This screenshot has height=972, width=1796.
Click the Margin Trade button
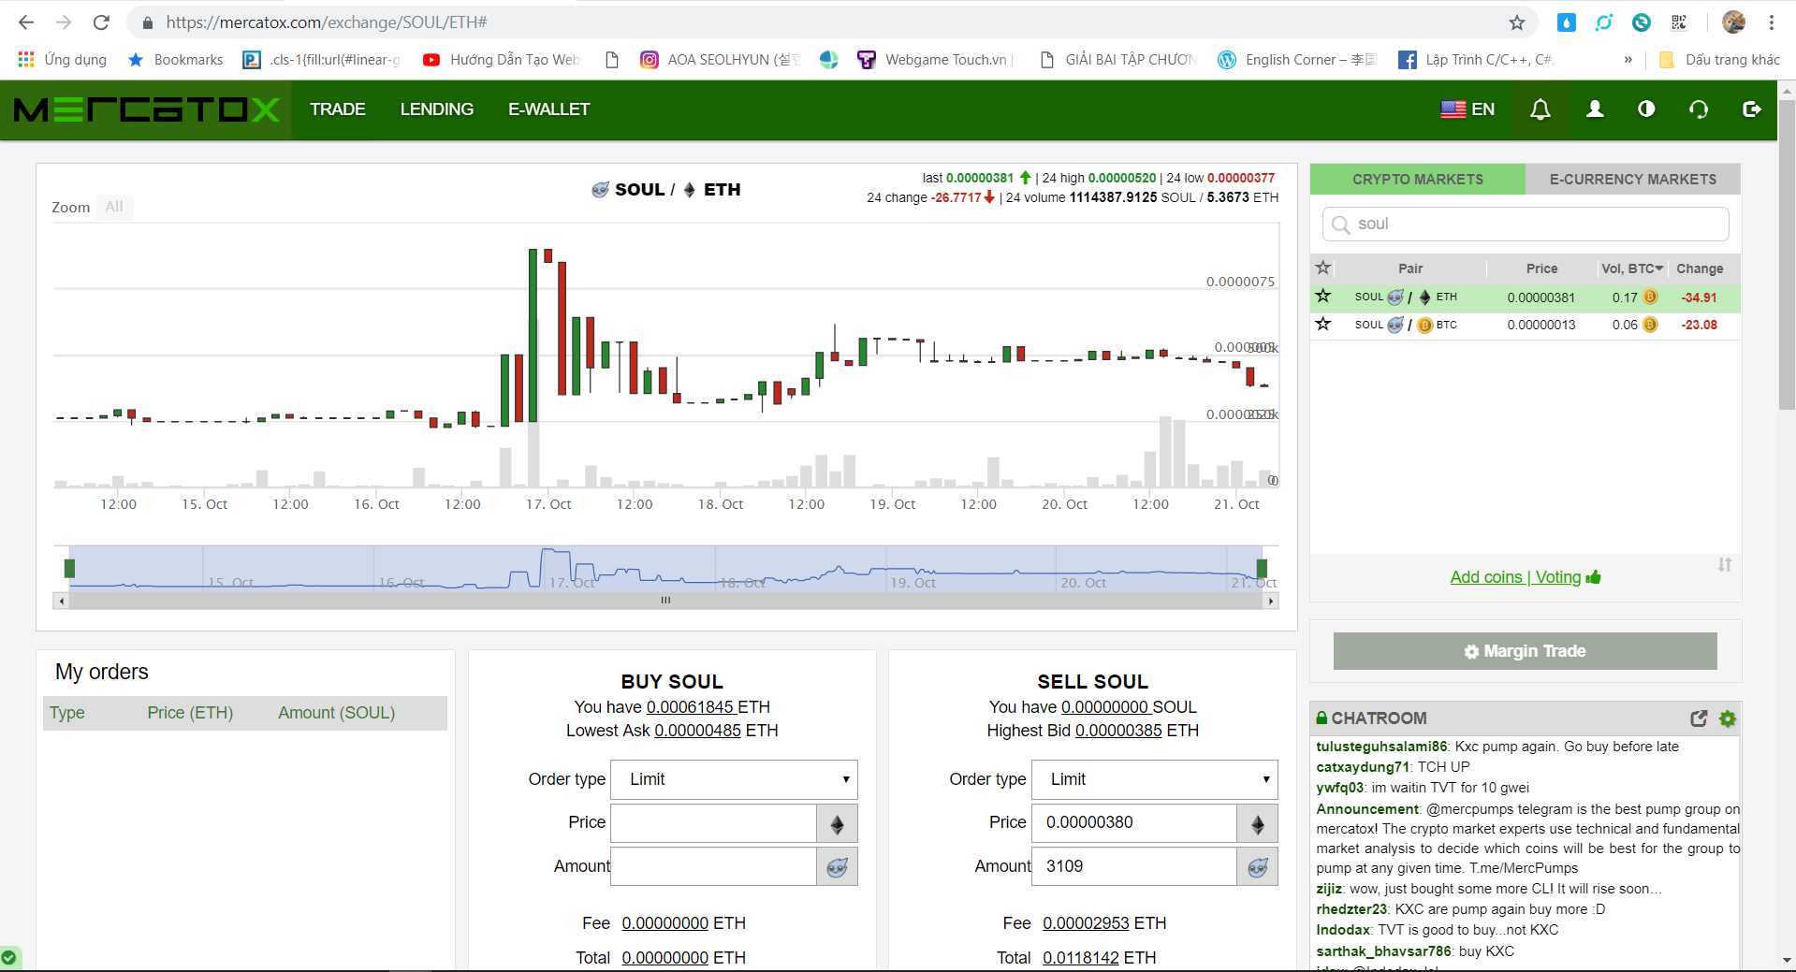pos(1526,651)
